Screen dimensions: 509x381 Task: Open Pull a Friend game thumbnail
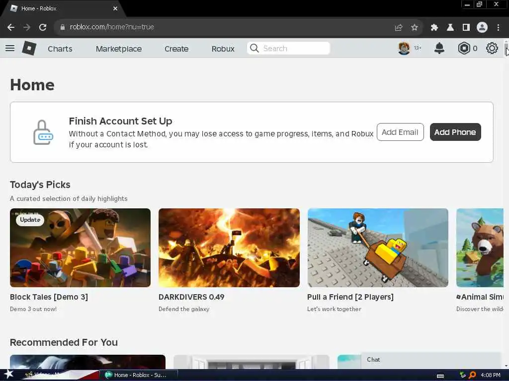[378, 248]
